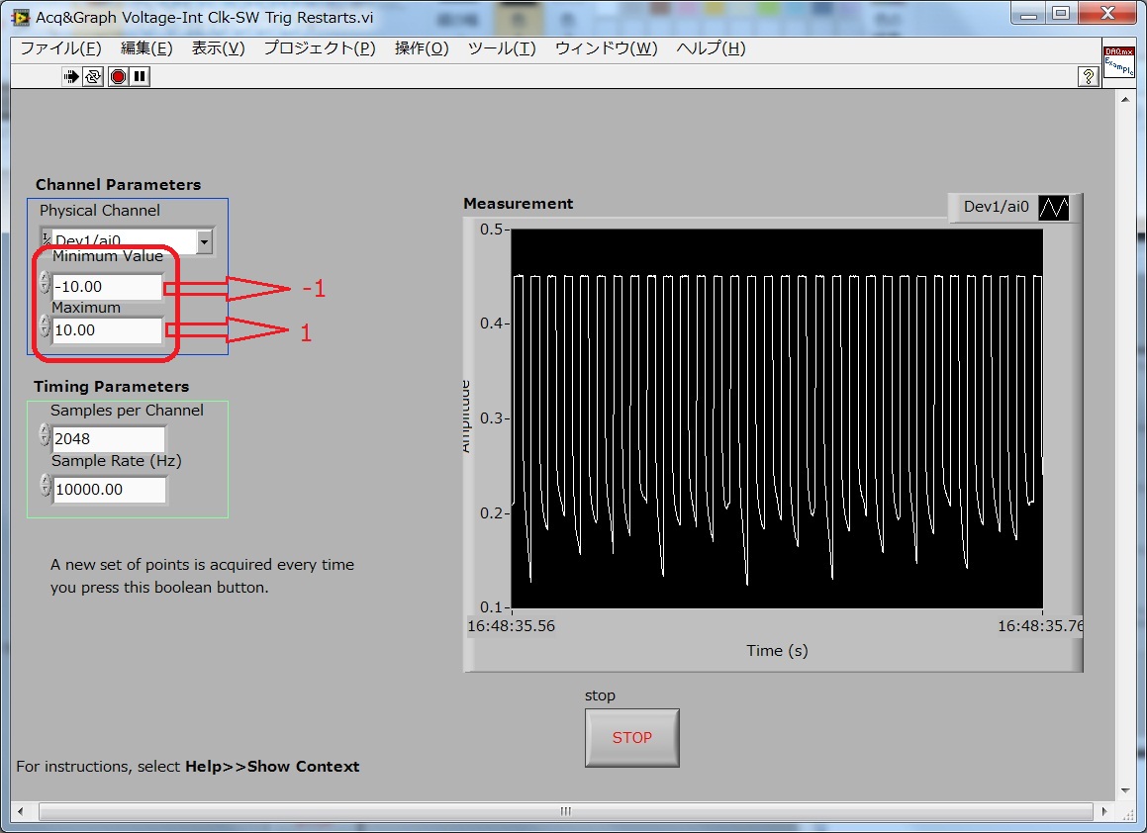Expand the Physical Channel dropdown arrow
Screen dimensions: 1147x833
pyautogui.click(x=204, y=240)
